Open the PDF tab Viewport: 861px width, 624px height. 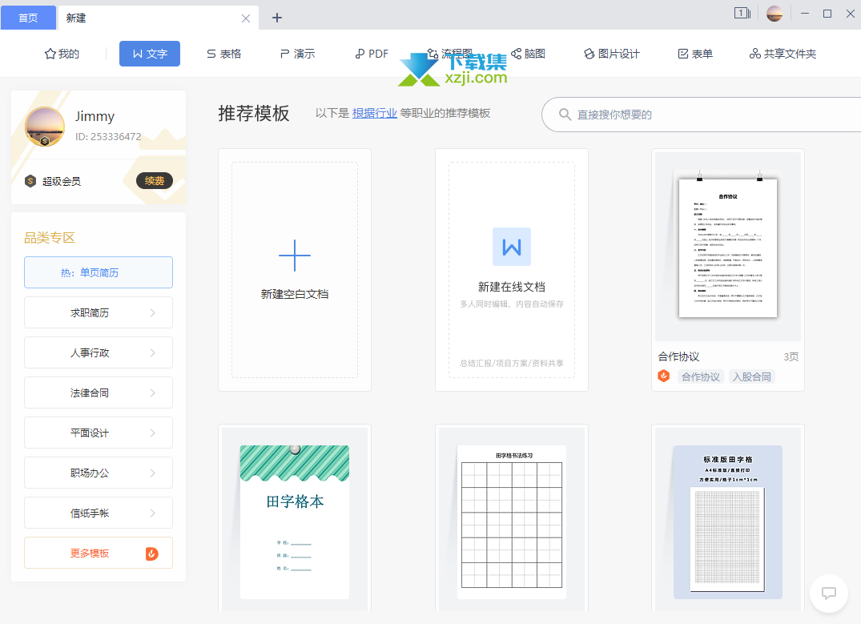click(371, 54)
